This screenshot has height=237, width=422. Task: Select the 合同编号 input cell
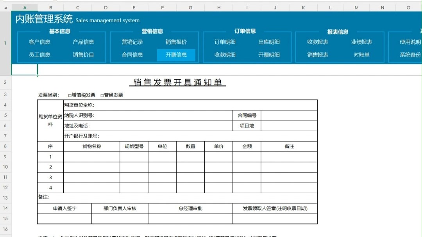coord(289,115)
